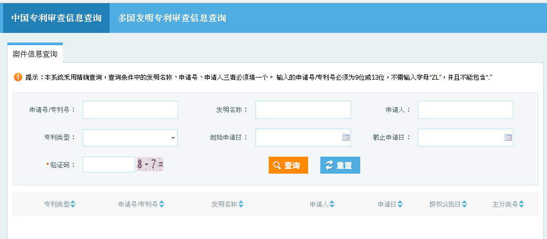Focus the 验证码 input field
Viewport: 547px width, 239px height.
pyautogui.click(x=109, y=165)
